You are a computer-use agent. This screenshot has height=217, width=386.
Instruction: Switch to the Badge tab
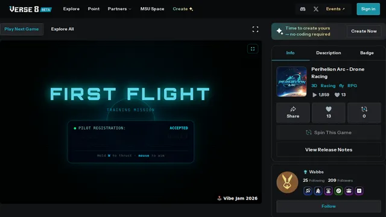[367, 53]
